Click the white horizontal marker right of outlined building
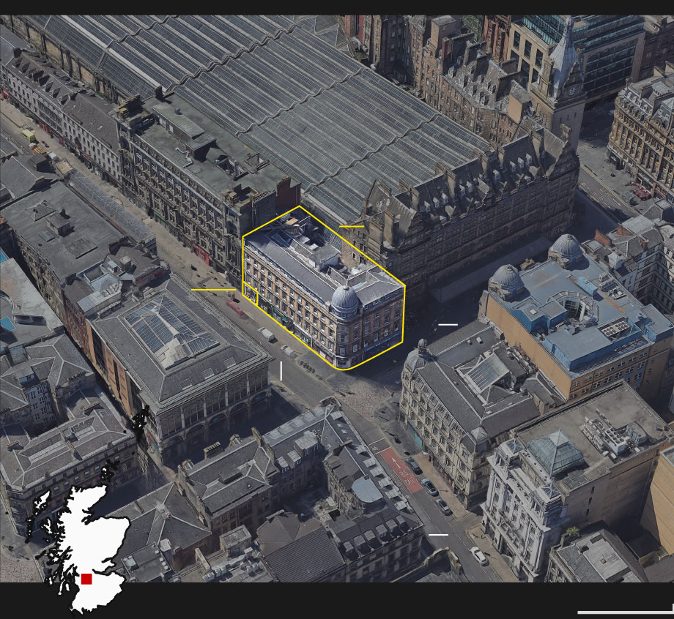The width and height of the screenshot is (674, 619). coord(448,324)
